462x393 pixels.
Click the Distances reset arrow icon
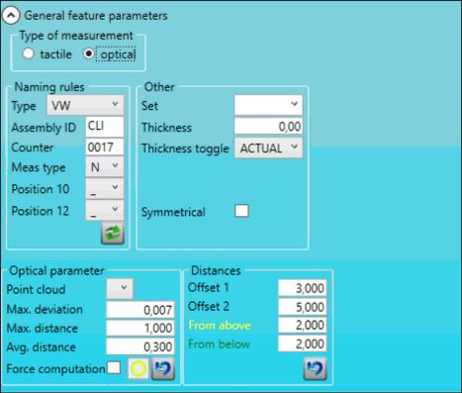315,368
